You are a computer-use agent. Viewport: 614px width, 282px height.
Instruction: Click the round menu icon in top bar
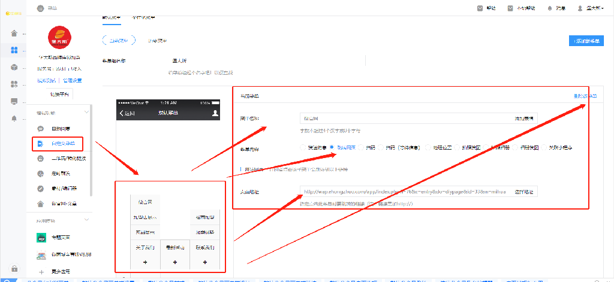pyautogui.click(x=40, y=8)
